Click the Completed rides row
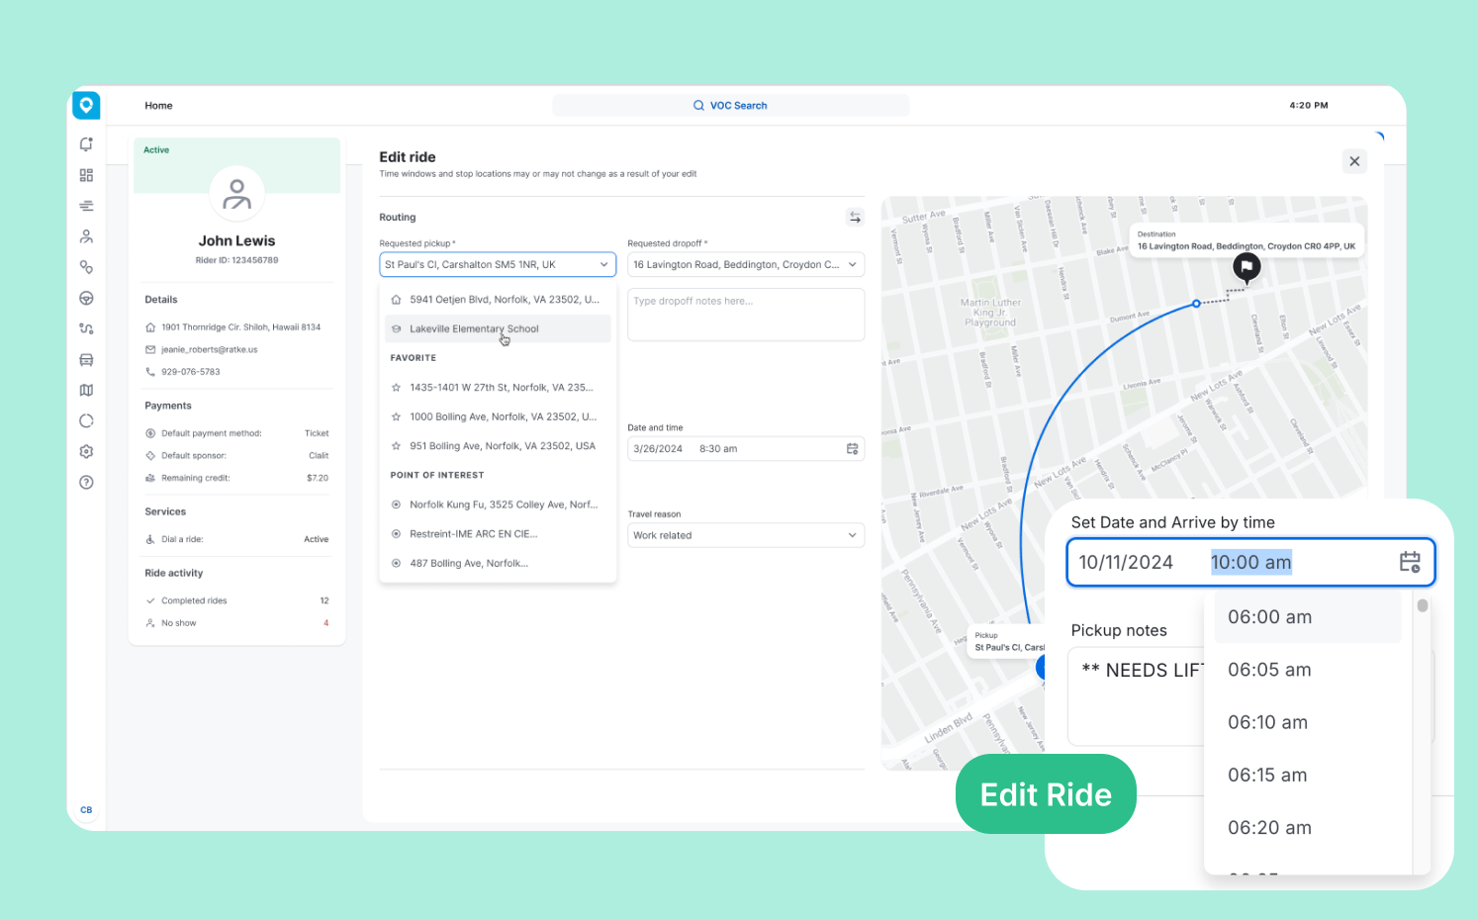1478x920 pixels. tap(237, 600)
